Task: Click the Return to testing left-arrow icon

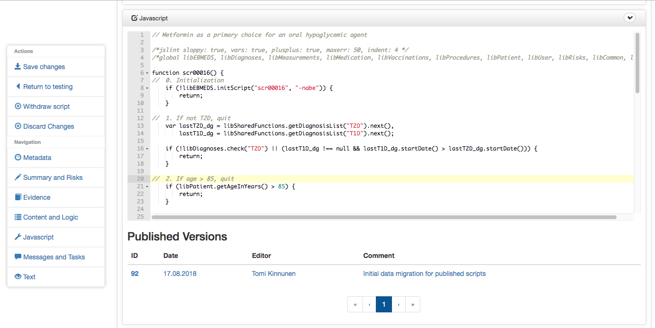Action: [x=18, y=87]
